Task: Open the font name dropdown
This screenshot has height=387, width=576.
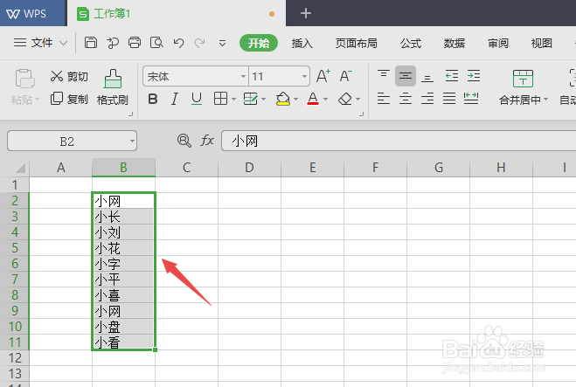Action: [x=243, y=76]
